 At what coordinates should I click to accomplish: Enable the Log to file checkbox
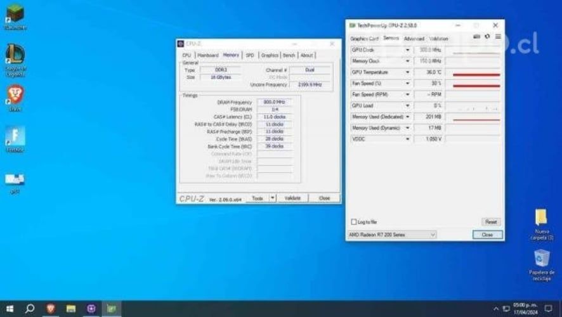(354, 222)
